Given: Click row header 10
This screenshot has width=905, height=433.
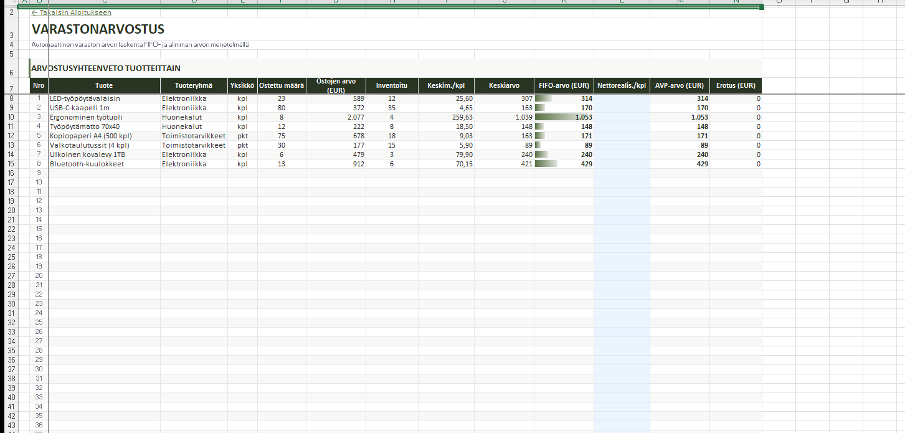Looking at the screenshot, I should click(x=11, y=117).
